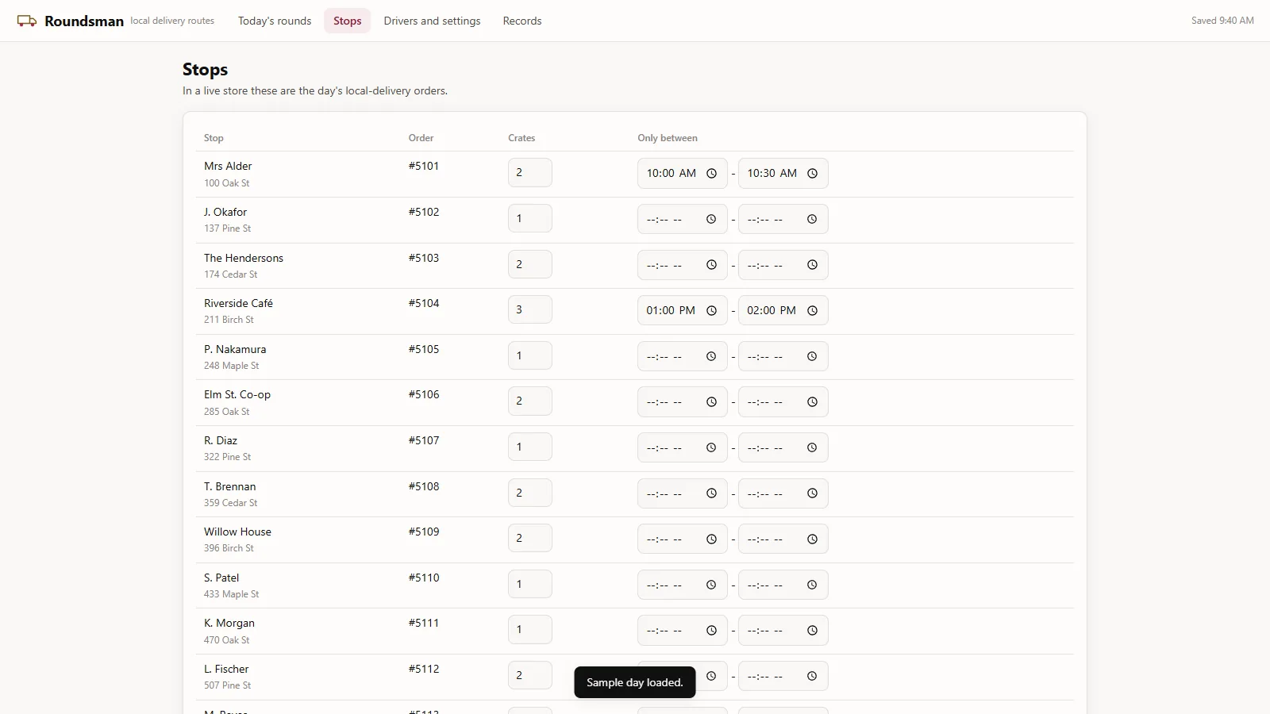The width and height of the screenshot is (1270, 714).
Task: Edit crates field for Riverside Café
Action: [x=530, y=310]
